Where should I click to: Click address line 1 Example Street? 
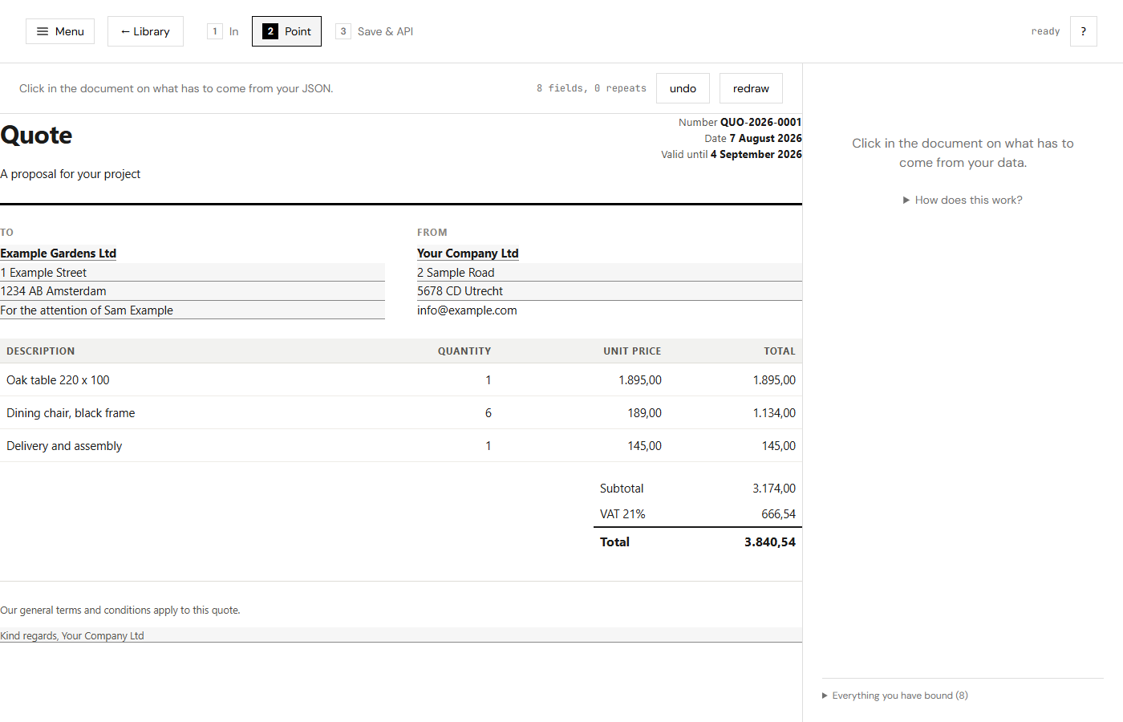(x=193, y=273)
